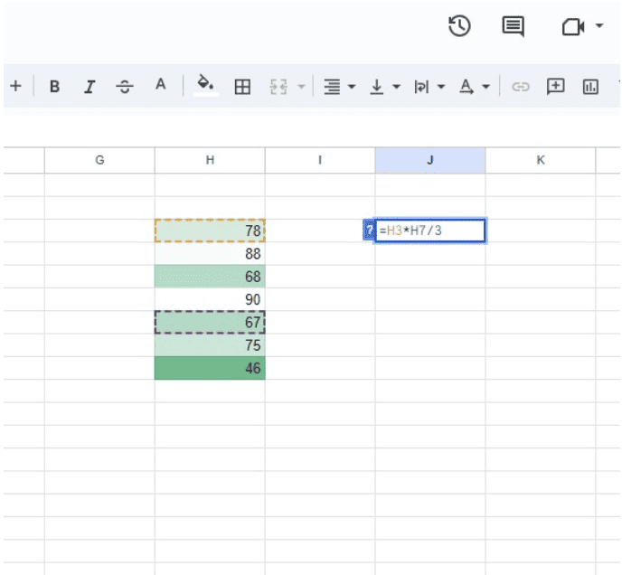Select the column J header
Screen dimensions: 622x575
point(430,160)
